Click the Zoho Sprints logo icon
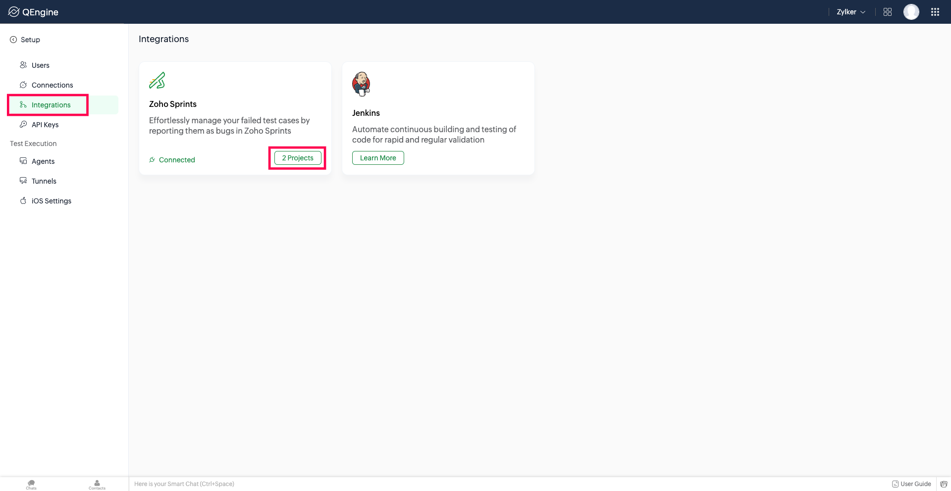Screen dimensions: 951x491 pos(157,80)
